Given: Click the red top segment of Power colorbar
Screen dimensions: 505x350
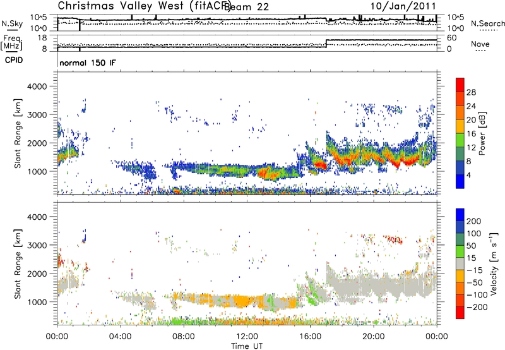Looking at the screenshot, I should point(460,85).
